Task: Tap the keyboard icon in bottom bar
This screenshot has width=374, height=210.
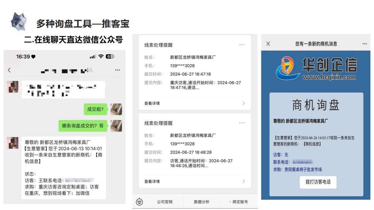Action: tap(139, 202)
